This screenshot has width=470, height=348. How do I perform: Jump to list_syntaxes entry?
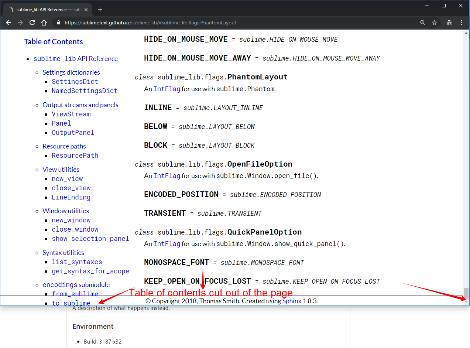click(x=77, y=262)
